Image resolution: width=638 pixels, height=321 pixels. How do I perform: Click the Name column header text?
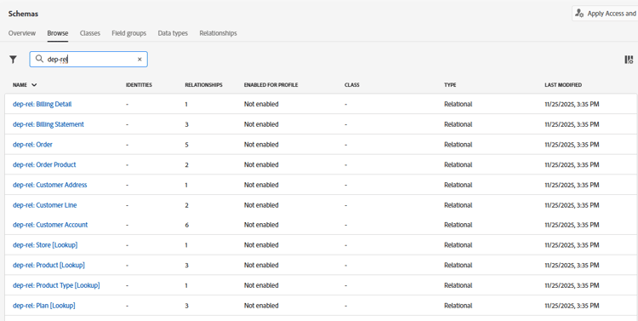(x=20, y=85)
